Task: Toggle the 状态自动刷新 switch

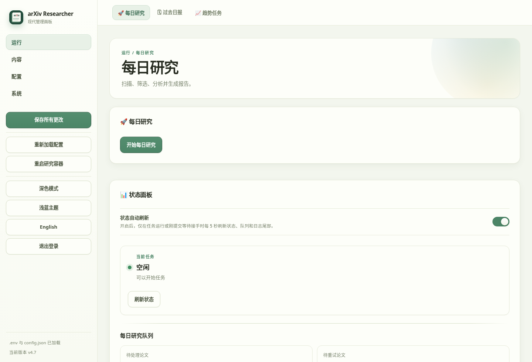Action: tap(501, 222)
